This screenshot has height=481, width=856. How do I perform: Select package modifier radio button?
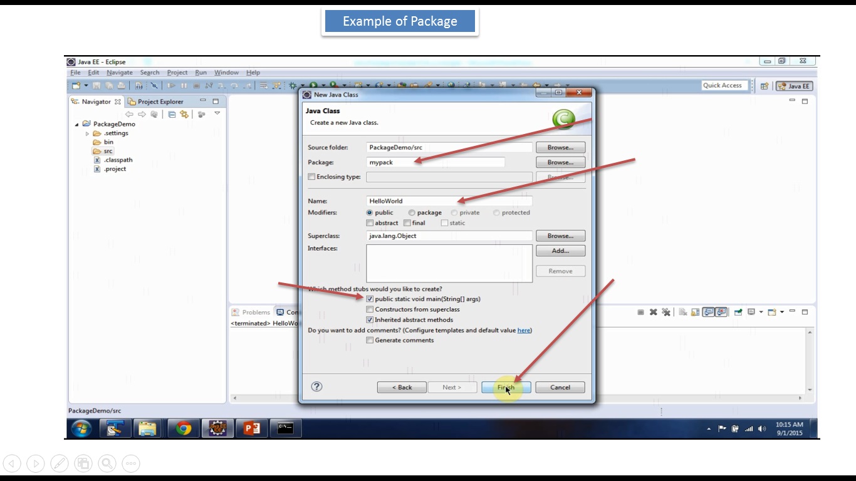pos(412,213)
